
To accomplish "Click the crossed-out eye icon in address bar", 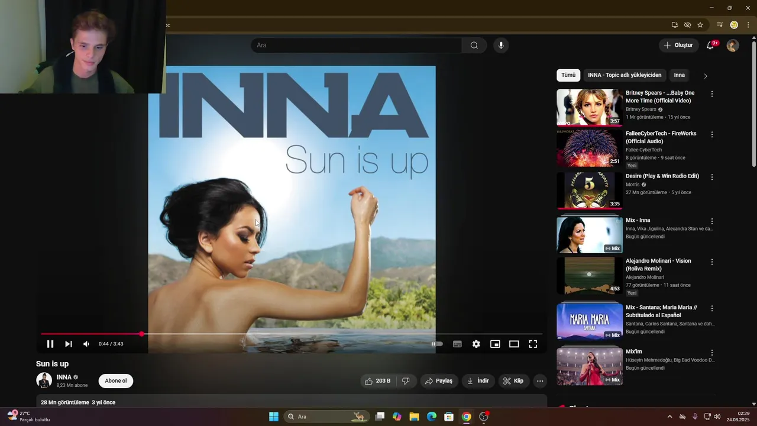I will [687, 25].
